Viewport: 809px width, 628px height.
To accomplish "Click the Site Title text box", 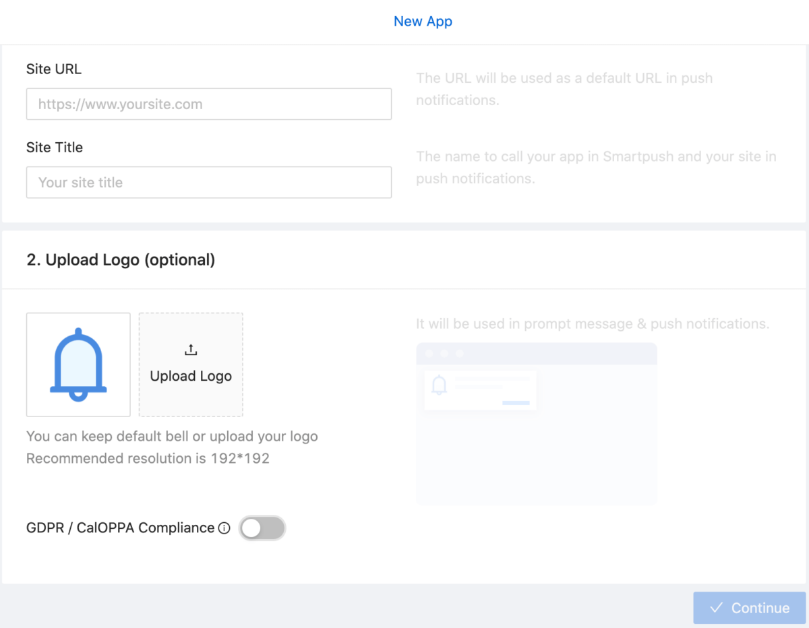I will click(x=209, y=182).
